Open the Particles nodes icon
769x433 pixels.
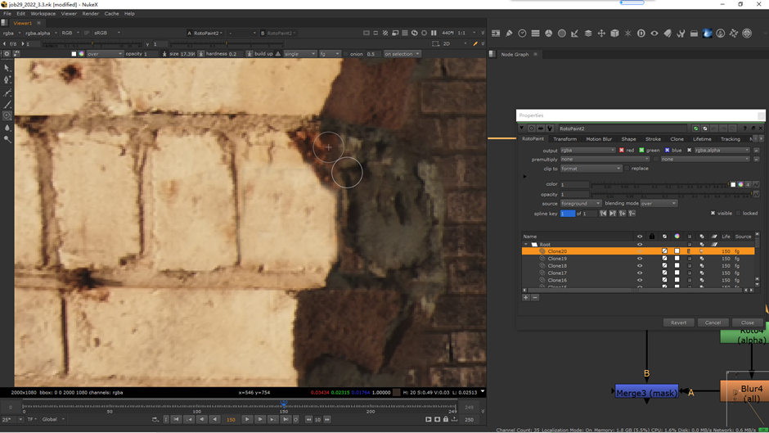click(627, 34)
